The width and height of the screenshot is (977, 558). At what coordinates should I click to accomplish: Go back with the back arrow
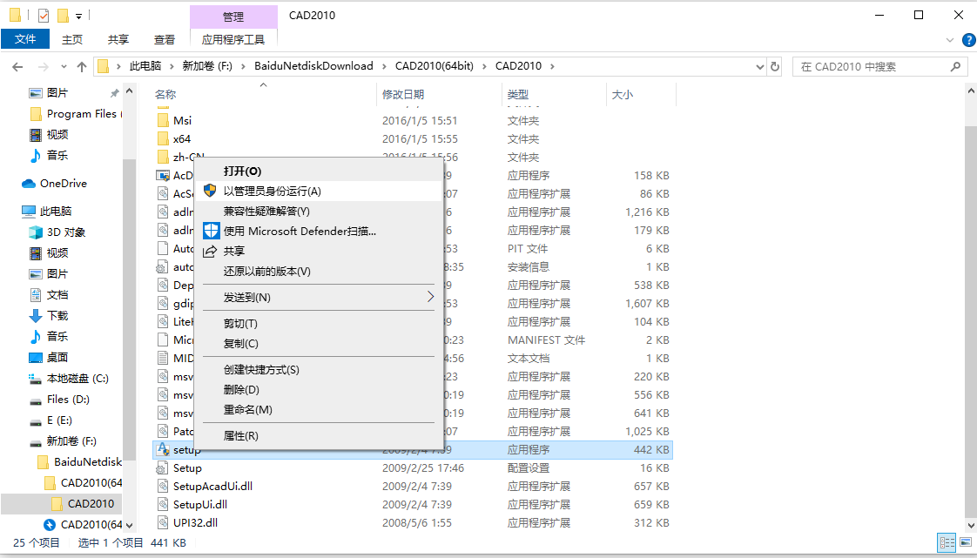pos(17,67)
